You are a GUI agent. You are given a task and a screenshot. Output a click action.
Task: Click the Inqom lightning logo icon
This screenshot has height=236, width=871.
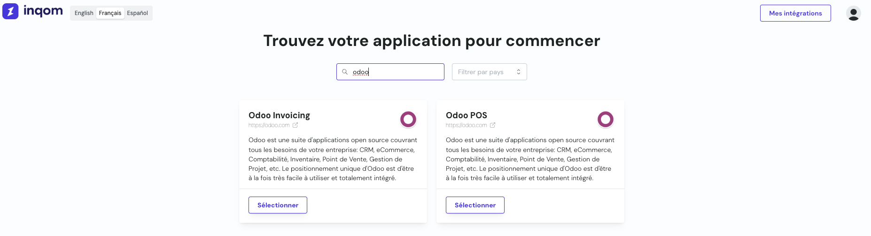coord(10,11)
